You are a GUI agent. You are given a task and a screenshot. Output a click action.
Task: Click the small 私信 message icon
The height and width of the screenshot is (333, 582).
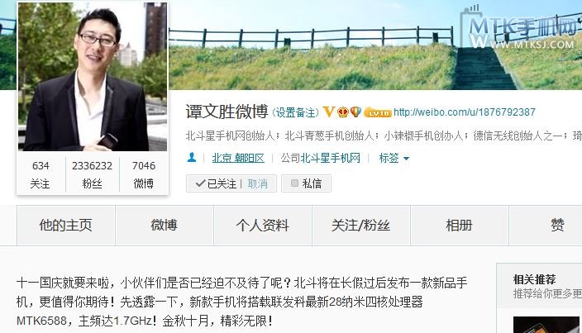[294, 183]
